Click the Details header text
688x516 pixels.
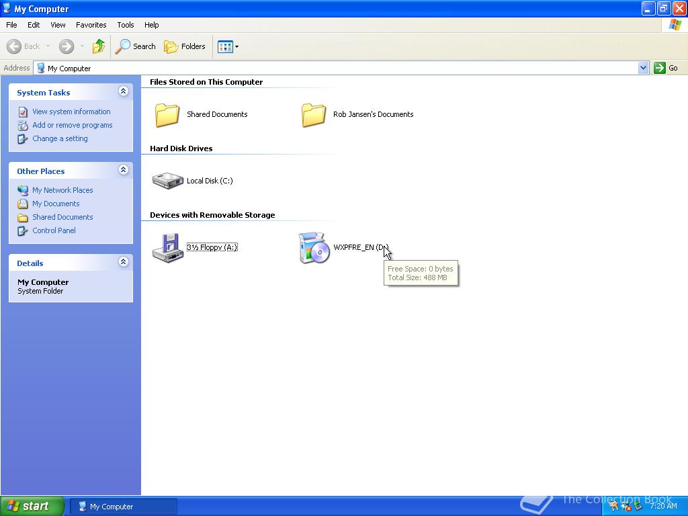pyautogui.click(x=30, y=263)
